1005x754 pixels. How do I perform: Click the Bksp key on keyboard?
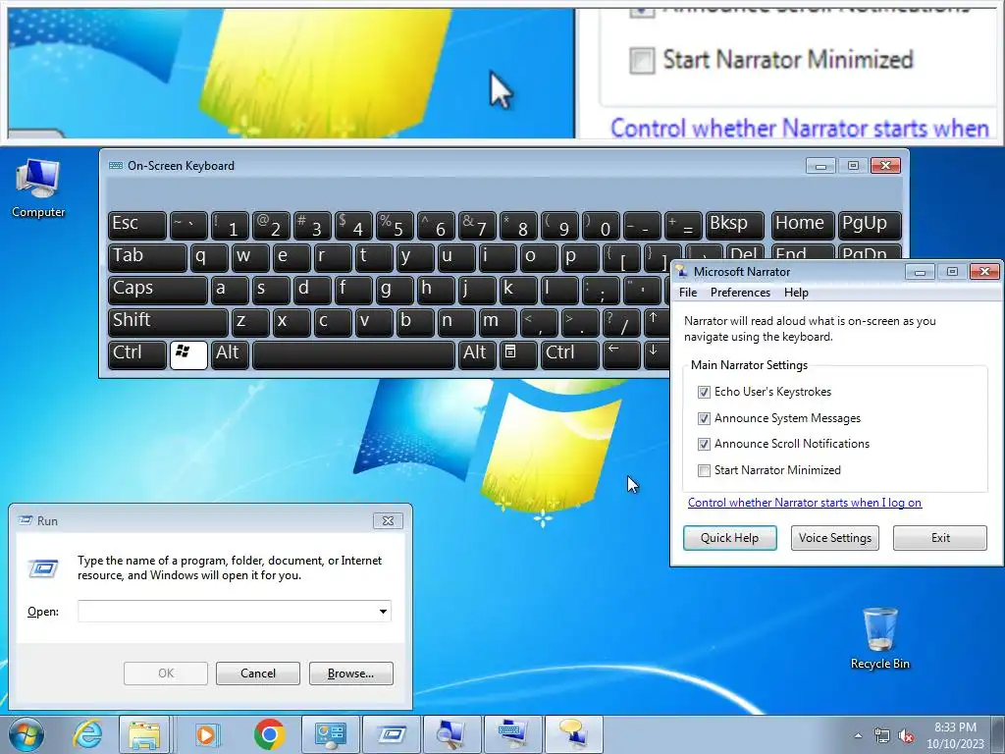pyautogui.click(x=735, y=225)
